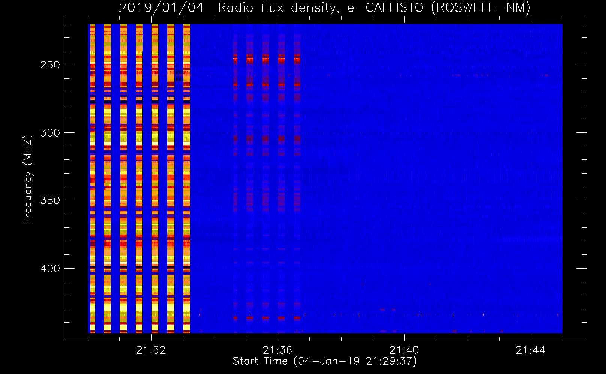Click the 21:32 time tick label
This screenshot has height=374, width=606.
pyautogui.click(x=151, y=350)
